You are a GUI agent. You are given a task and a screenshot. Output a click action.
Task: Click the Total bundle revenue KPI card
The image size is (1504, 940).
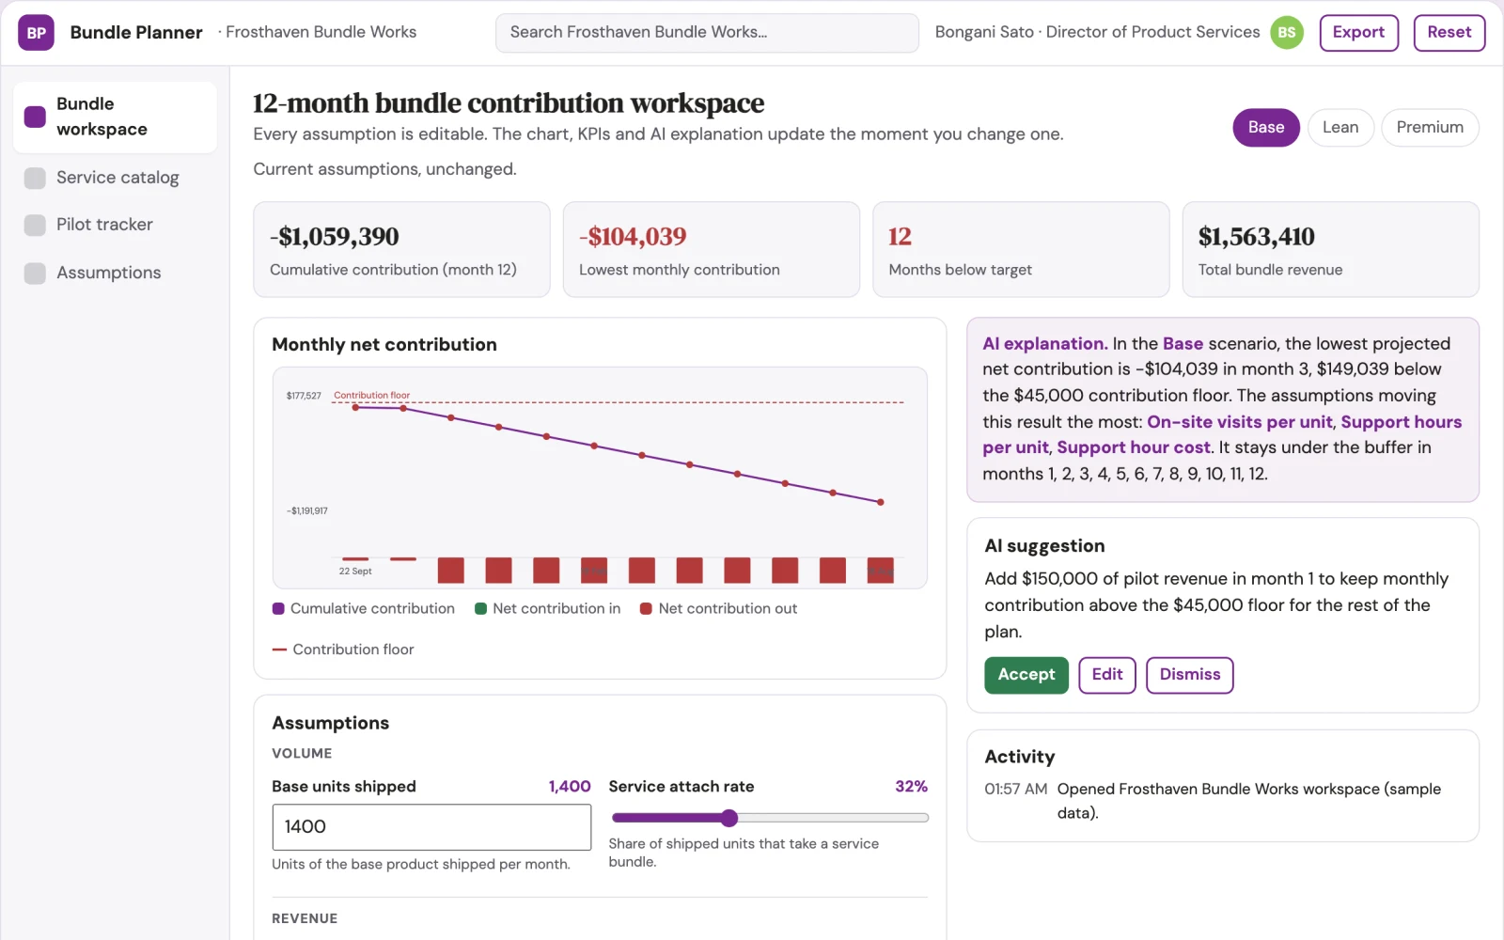(1330, 250)
